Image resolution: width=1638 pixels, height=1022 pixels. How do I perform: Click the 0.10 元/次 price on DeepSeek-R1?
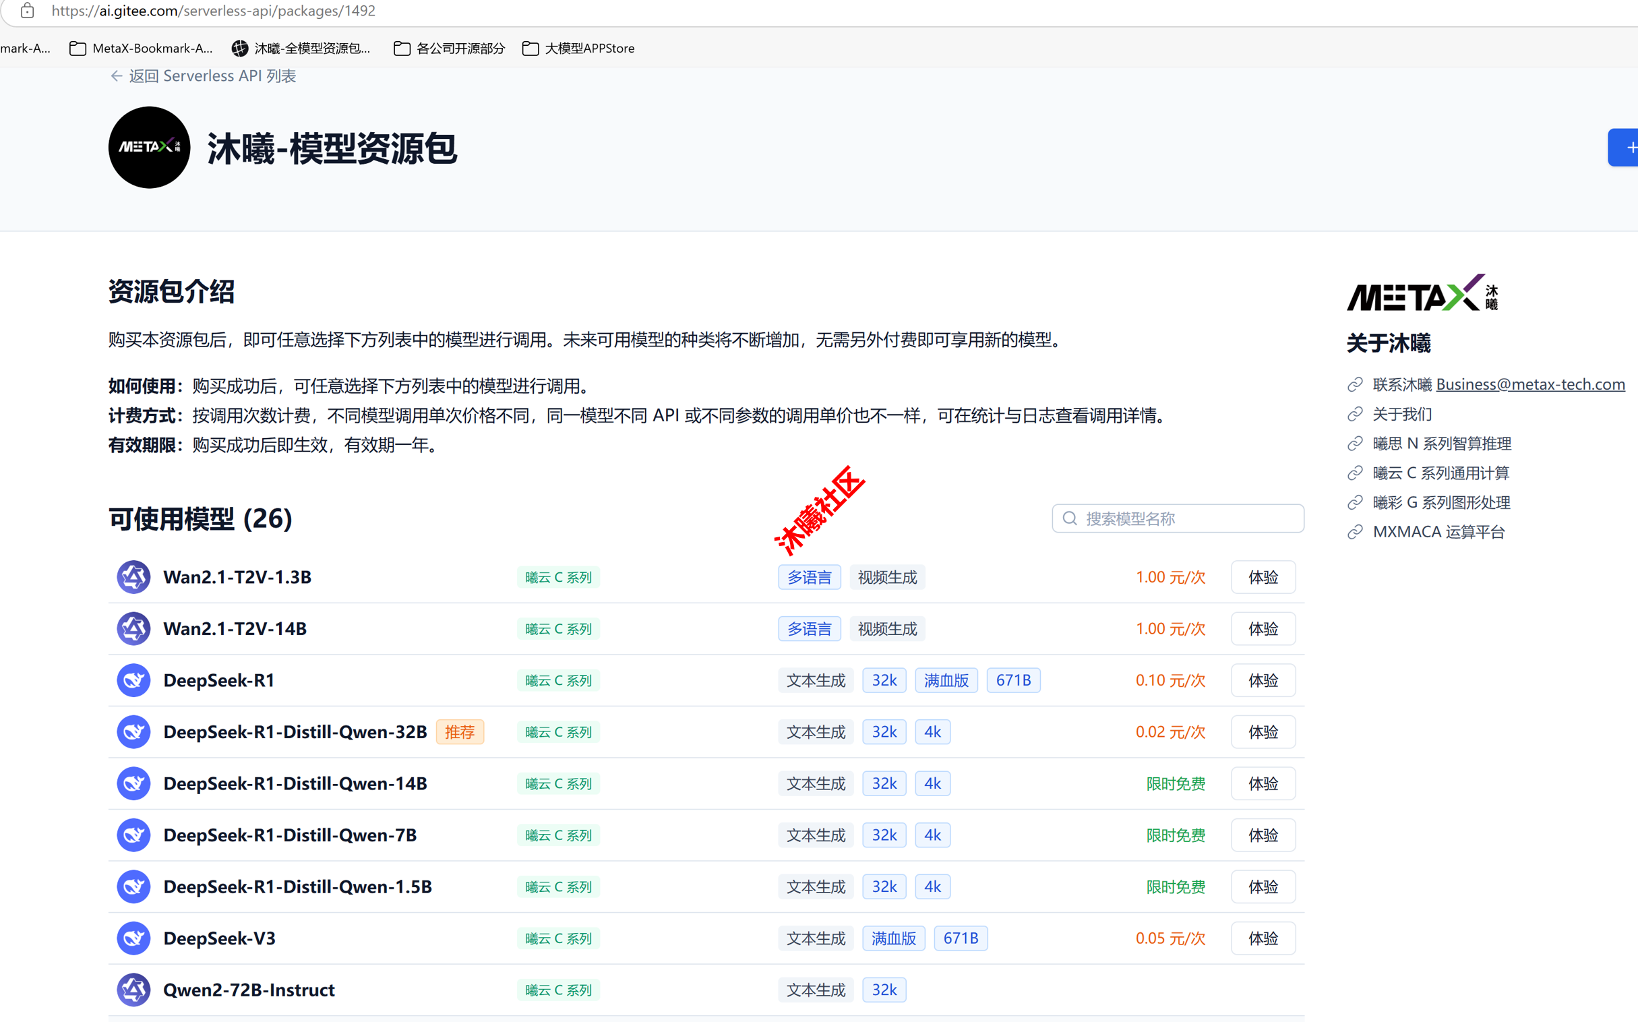click(x=1170, y=680)
